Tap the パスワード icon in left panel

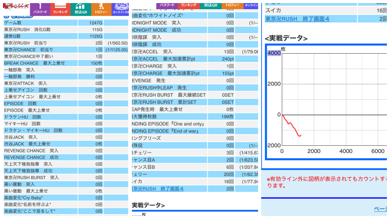[40, 8]
